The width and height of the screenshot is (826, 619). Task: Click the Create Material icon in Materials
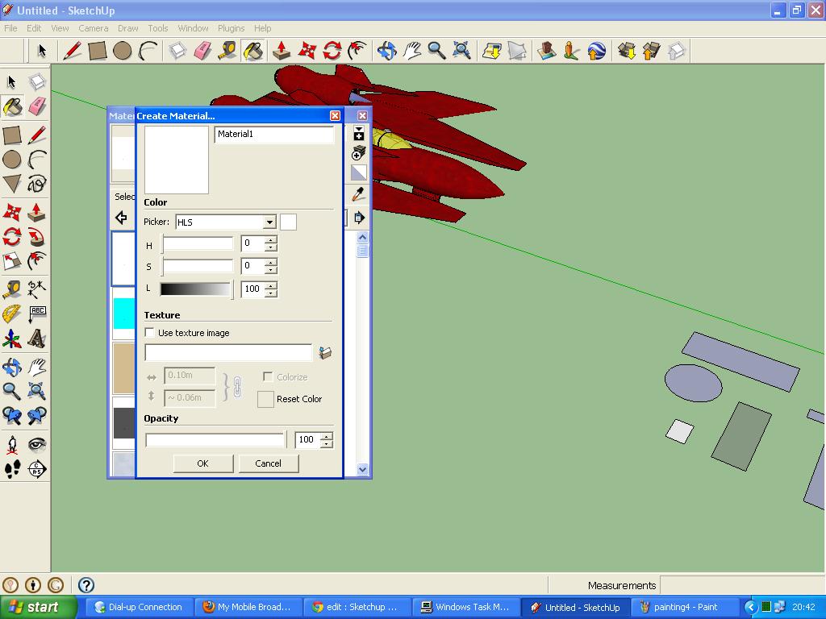click(358, 153)
